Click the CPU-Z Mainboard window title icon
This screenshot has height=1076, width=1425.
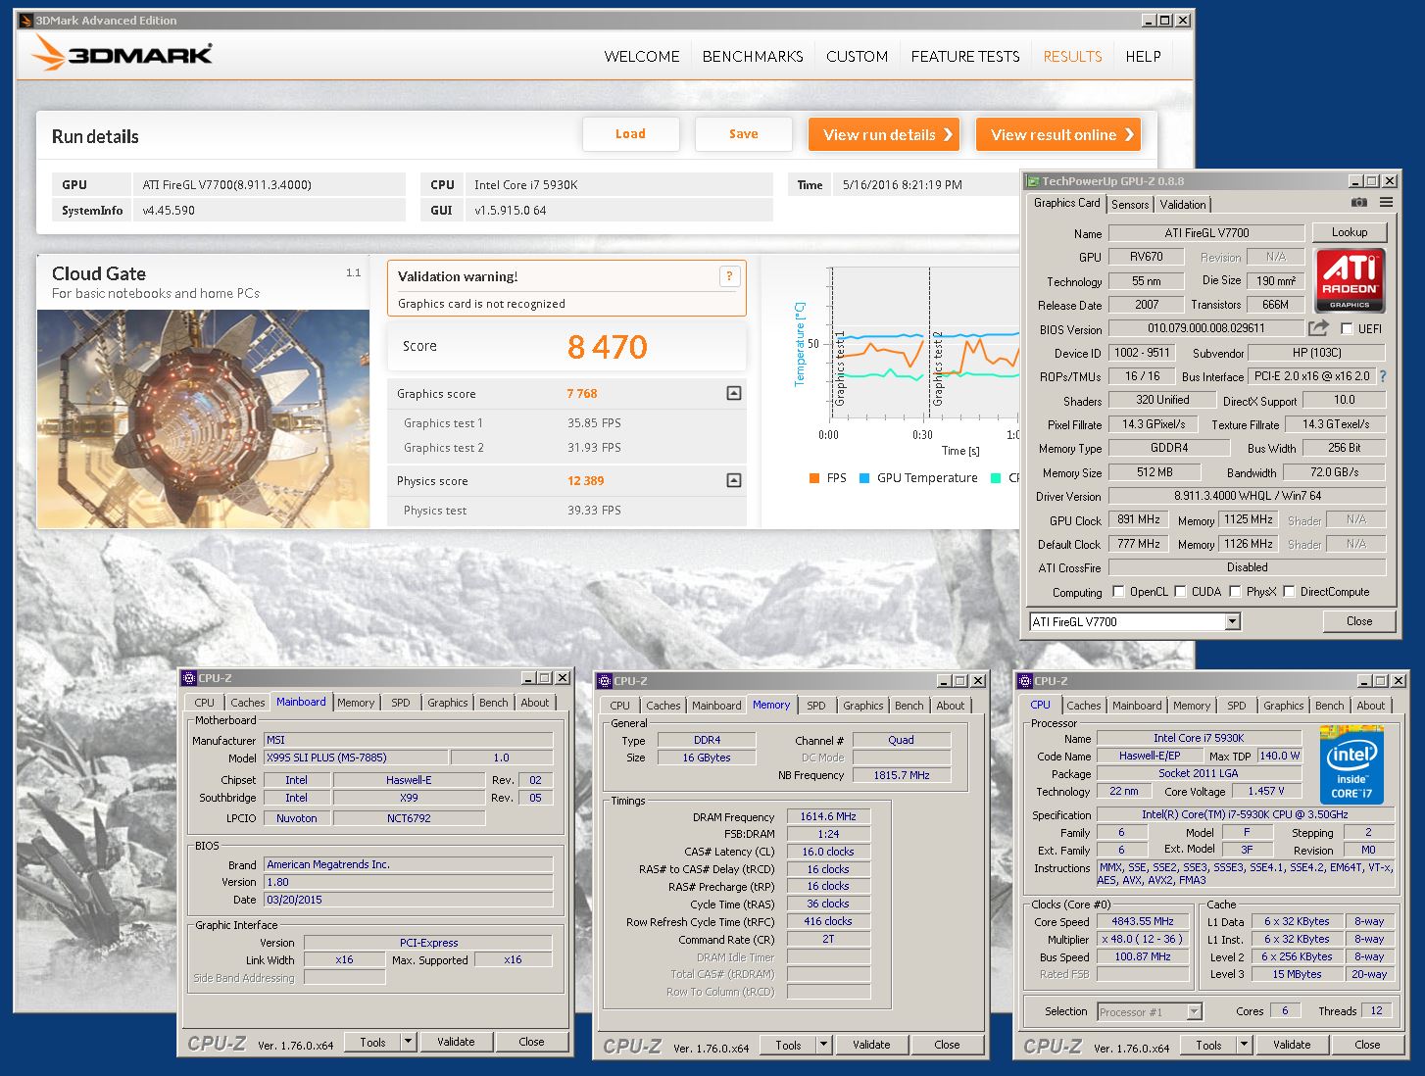tap(189, 678)
